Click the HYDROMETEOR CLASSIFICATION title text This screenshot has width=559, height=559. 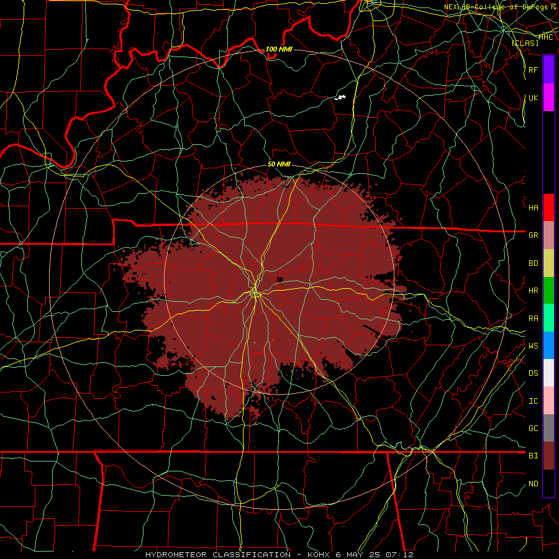[x=218, y=555]
